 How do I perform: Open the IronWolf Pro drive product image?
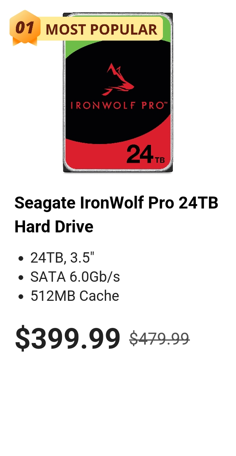click(118, 92)
